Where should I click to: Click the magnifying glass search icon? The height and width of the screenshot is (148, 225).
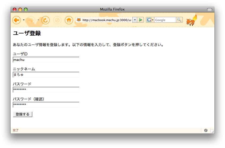(179, 20)
